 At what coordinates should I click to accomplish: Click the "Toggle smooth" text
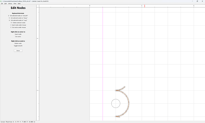(18, 46)
